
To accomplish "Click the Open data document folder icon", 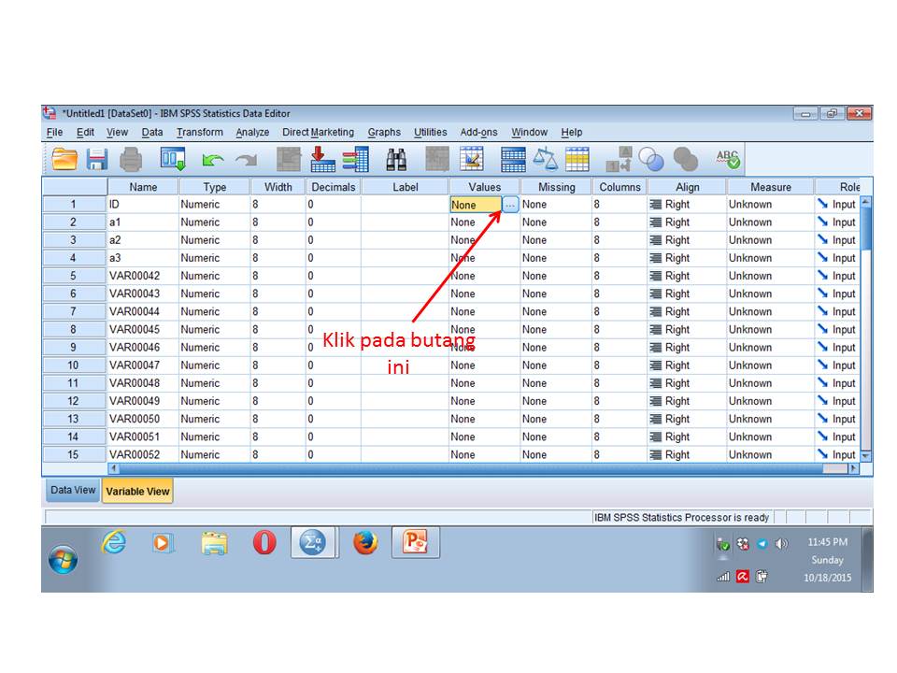I will click(x=64, y=159).
